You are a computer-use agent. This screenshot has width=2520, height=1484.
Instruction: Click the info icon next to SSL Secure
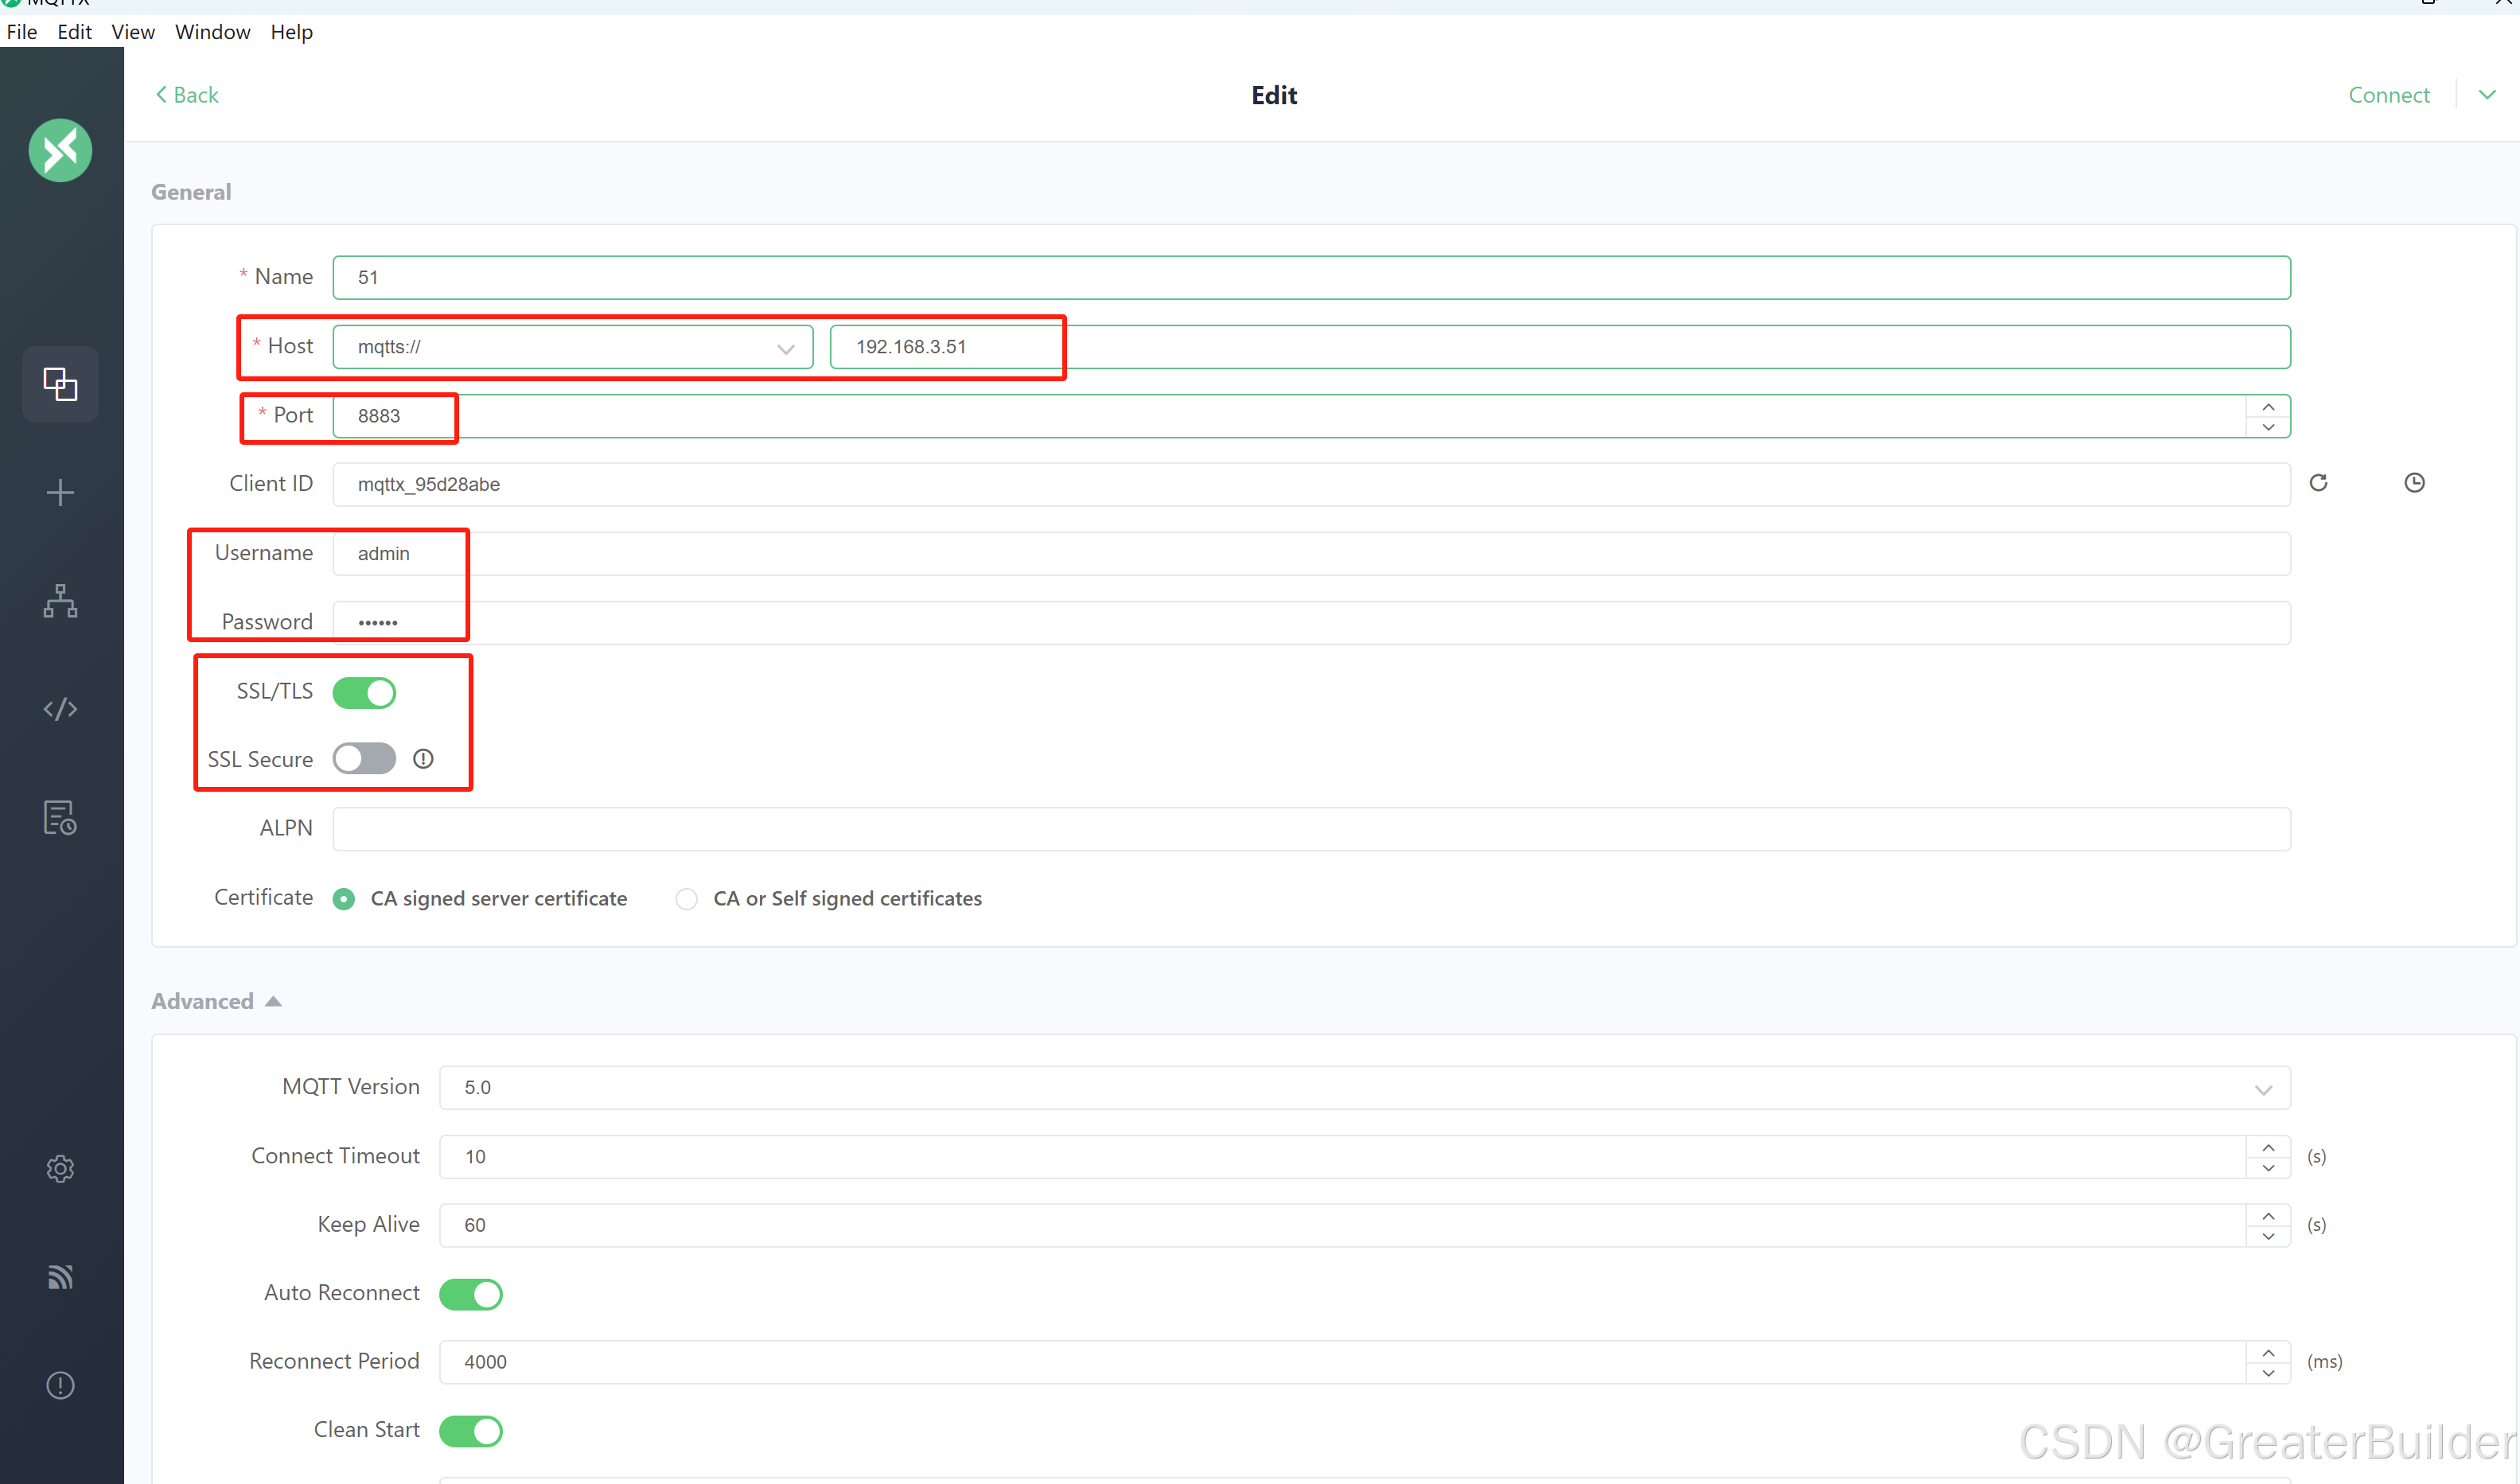pos(423,759)
